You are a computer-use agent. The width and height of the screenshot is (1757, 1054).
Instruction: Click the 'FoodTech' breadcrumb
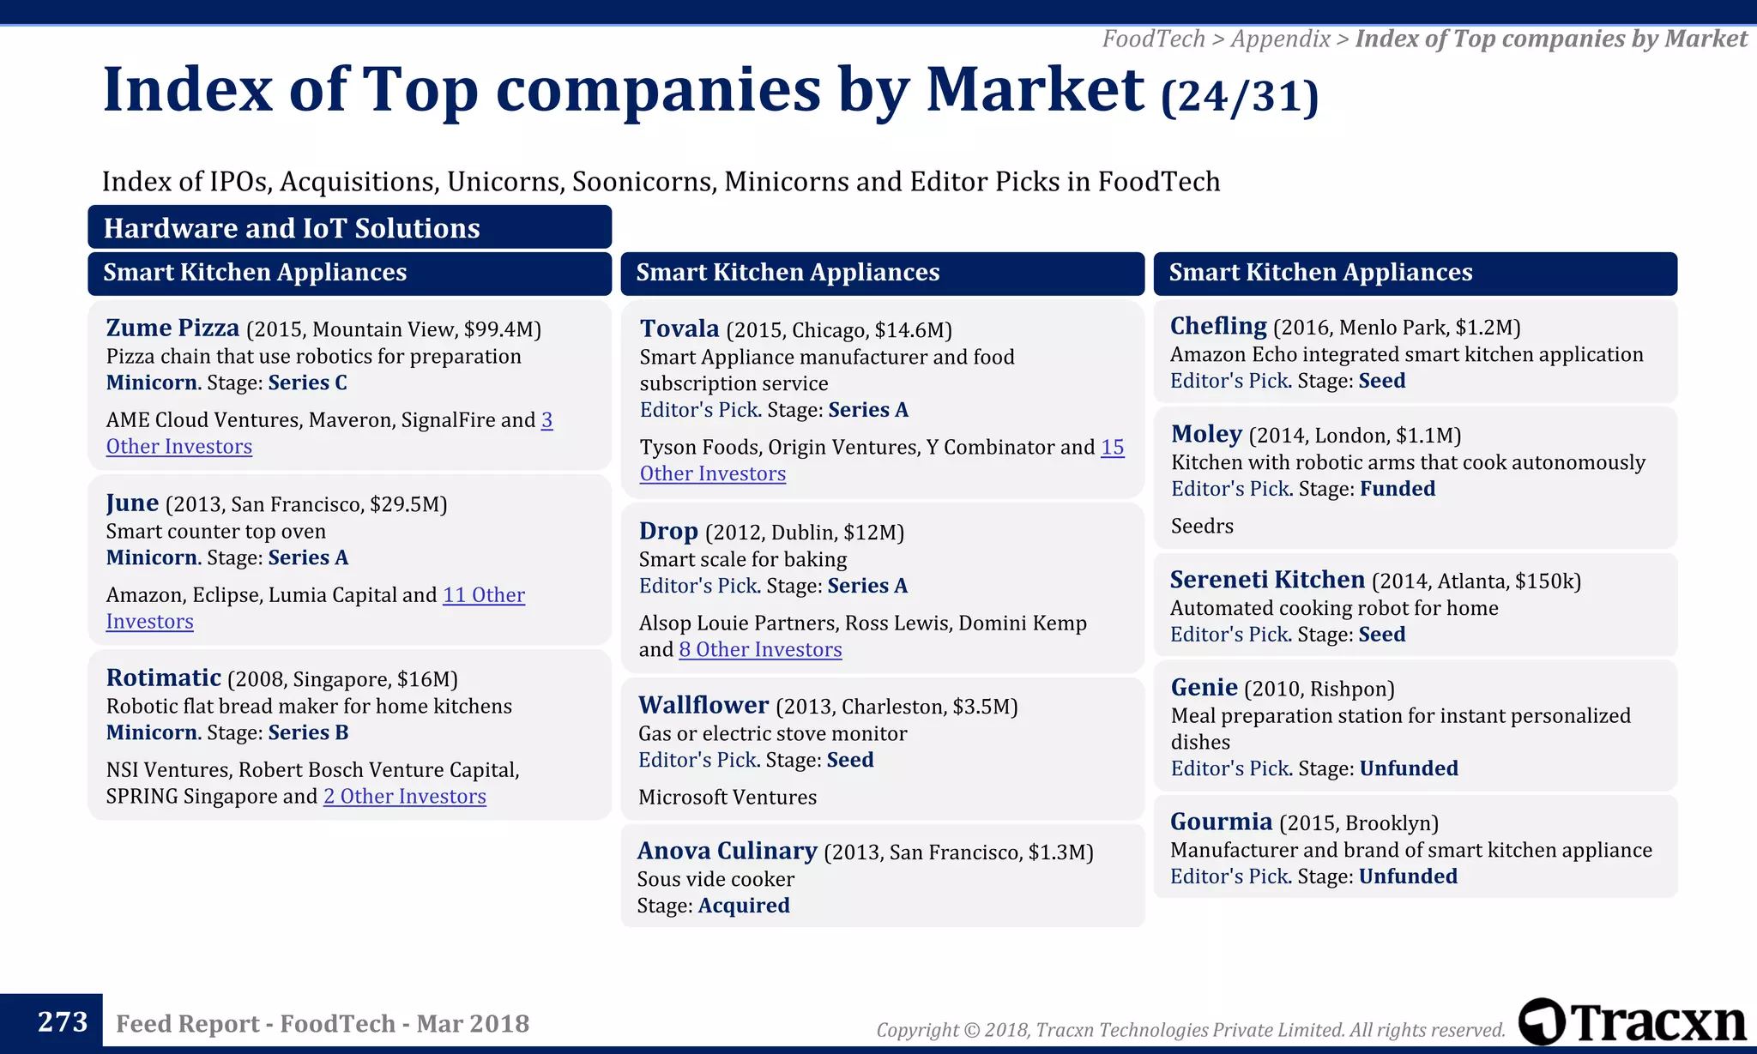[1153, 39]
